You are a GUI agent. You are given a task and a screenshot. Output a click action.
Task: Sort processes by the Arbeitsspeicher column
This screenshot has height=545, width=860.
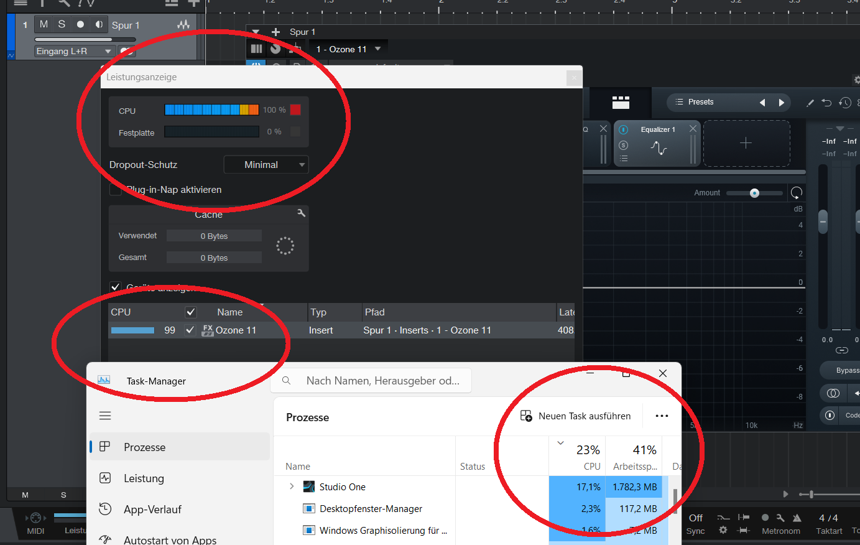pos(634,456)
